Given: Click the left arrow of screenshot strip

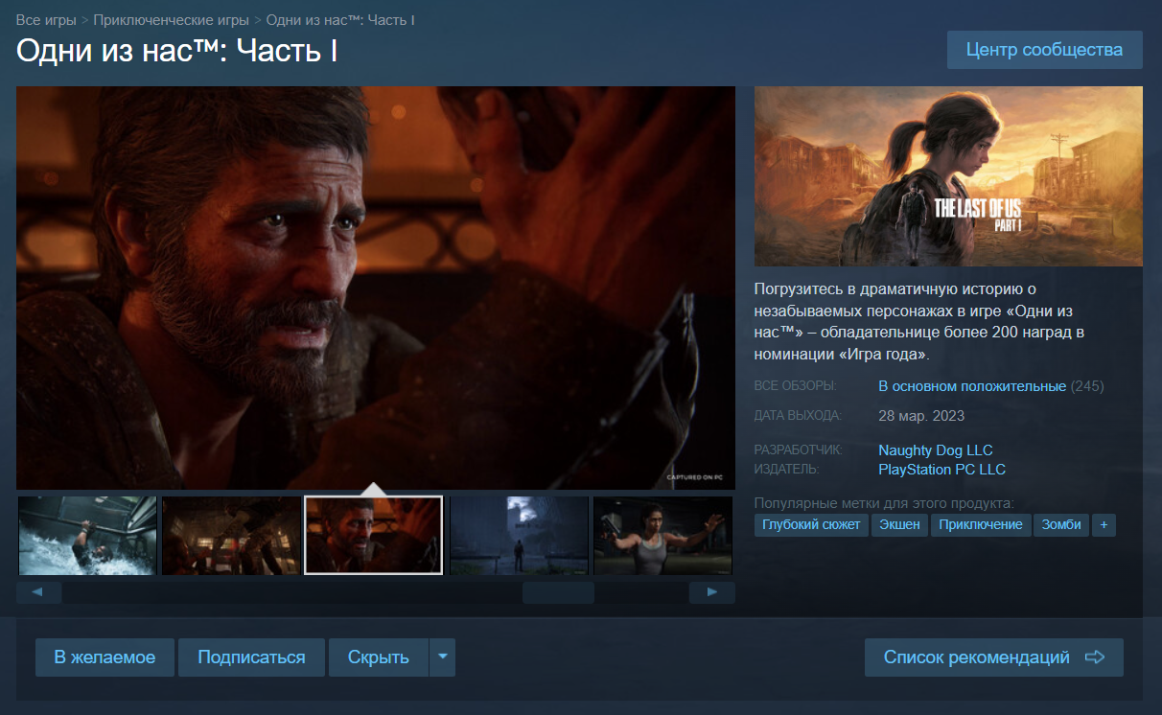Looking at the screenshot, I should pos(38,592).
